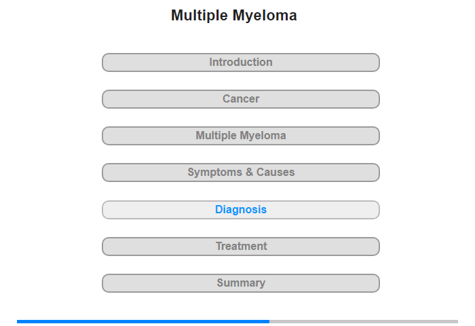Click the highlighted Diagnosis item

(241, 210)
